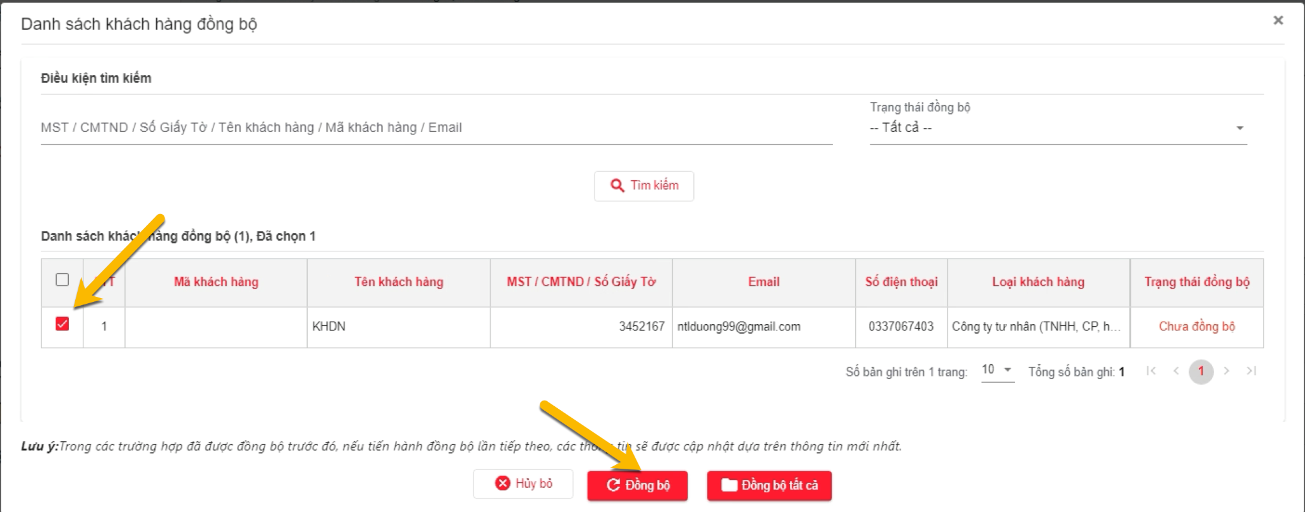Click the Chưa đồng bộ status cell

pyautogui.click(x=1197, y=327)
